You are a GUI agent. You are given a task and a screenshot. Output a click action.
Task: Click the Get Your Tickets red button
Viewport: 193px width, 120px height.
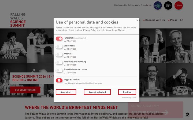[x=25, y=90]
